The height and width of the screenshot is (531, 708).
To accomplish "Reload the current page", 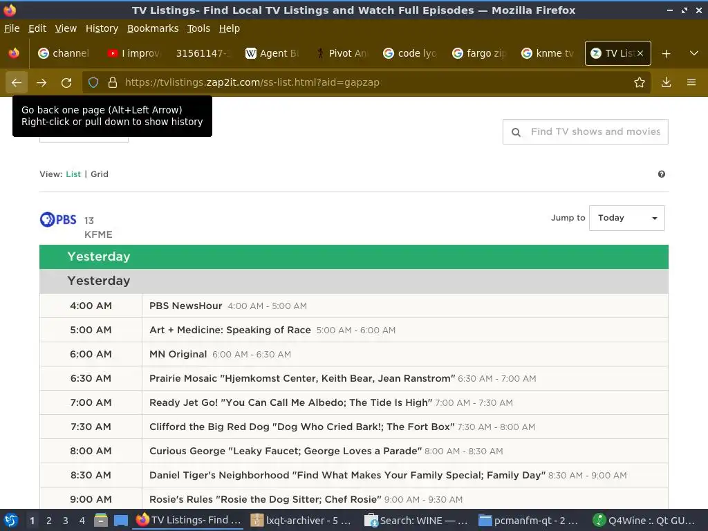I will (66, 83).
